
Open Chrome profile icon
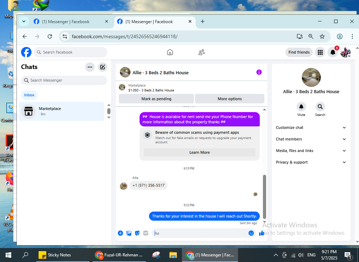[339, 36]
